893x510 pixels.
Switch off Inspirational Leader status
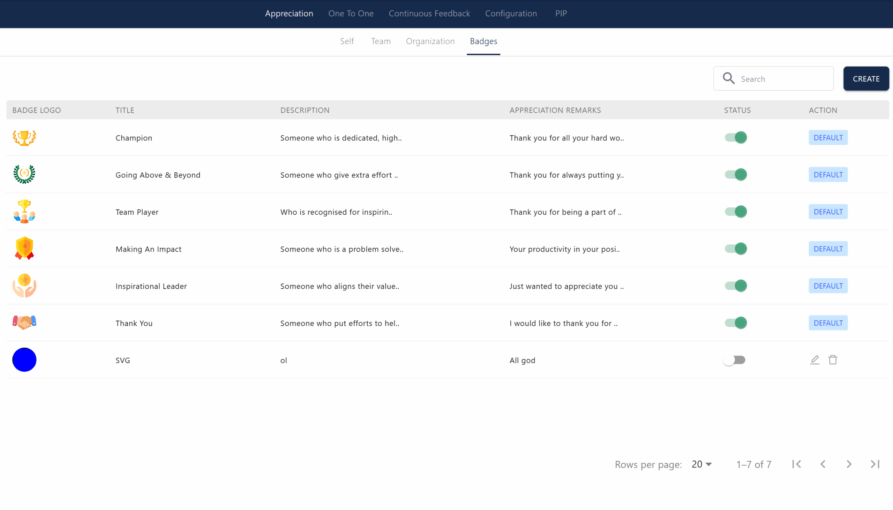(x=736, y=286)
